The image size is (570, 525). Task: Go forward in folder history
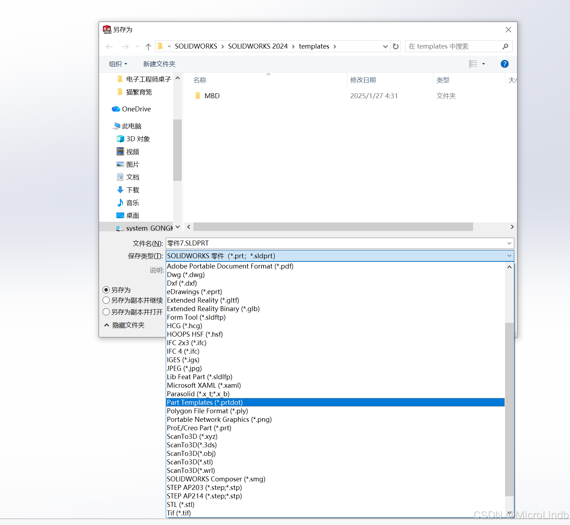pyautogui.click(x=125, y=46)
